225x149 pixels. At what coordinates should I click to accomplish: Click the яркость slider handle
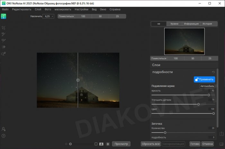pos(209,95)
